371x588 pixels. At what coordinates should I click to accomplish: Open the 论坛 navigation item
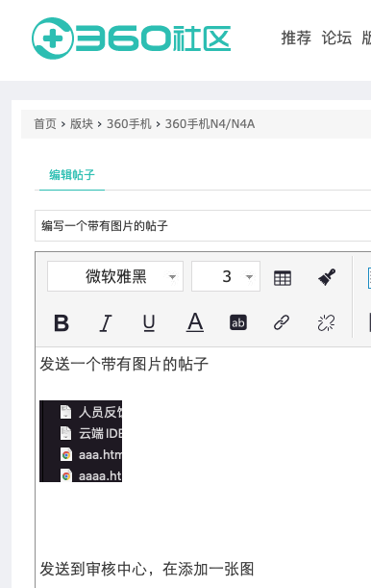[336, 38]
